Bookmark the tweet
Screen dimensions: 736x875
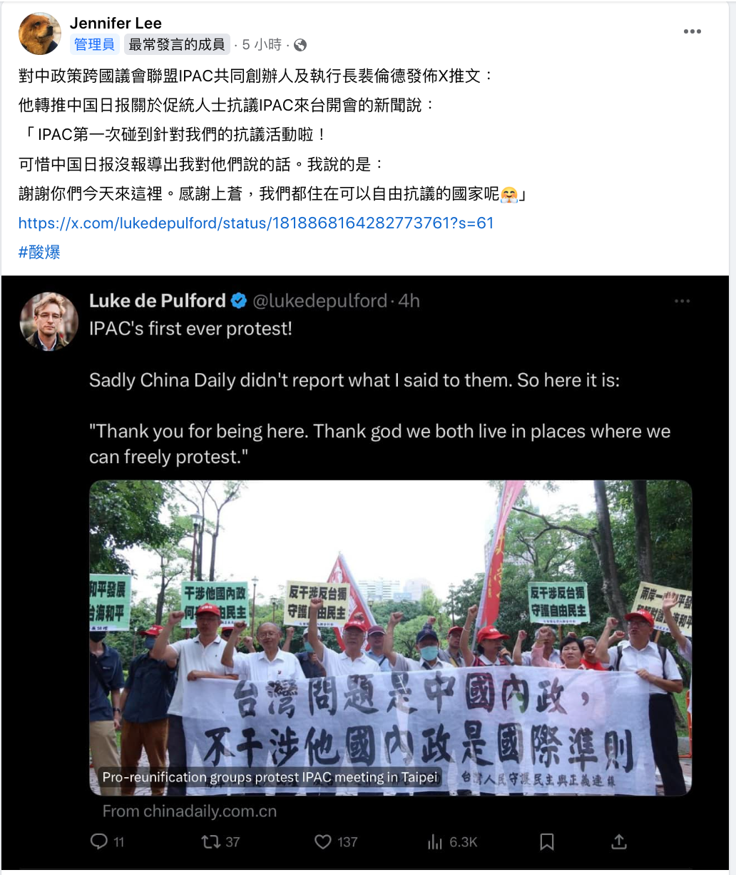[547, 842]
